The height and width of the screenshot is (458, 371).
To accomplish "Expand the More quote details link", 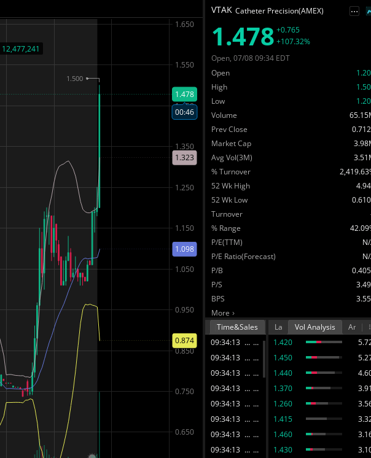I will [x=223, y=313].
